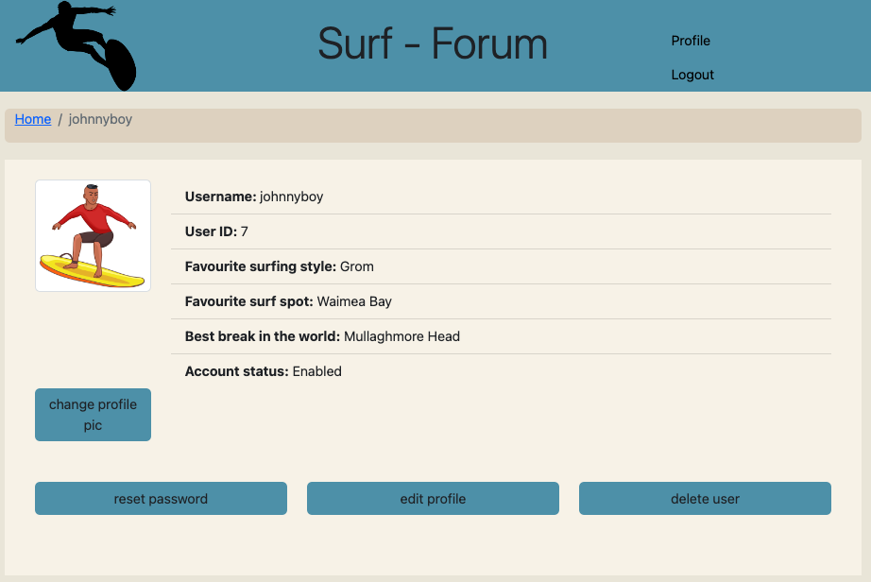Click the reset password button

coord(161,499)
